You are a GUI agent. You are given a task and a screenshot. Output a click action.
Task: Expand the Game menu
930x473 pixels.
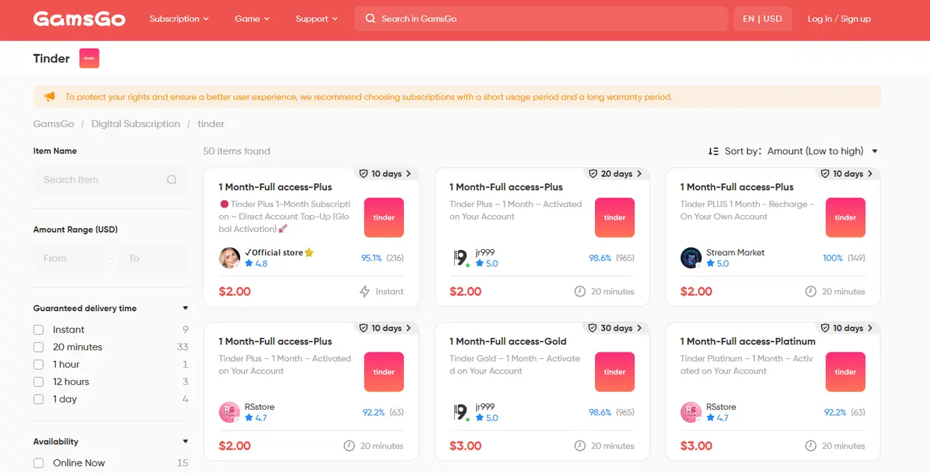click(252, 19)
